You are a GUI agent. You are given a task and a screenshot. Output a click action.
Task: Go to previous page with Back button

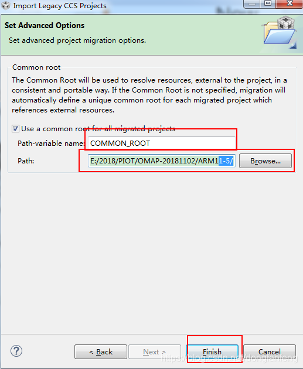pyautogui.click(x=101, y=352)
